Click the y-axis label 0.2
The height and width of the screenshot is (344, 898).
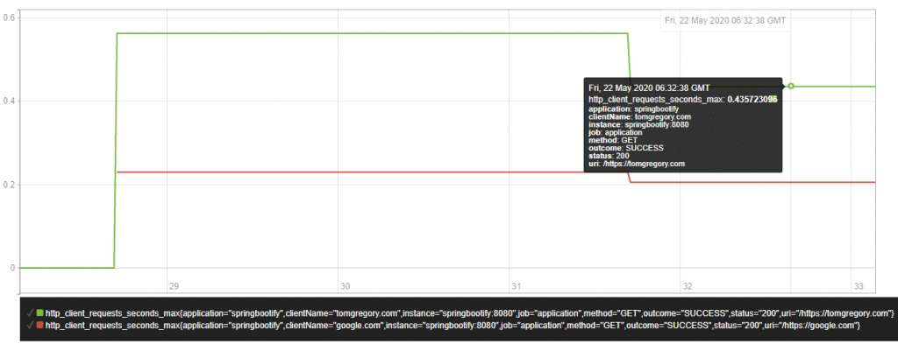click(9, 185)
